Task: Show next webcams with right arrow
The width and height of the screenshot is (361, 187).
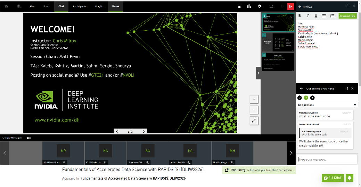Action: tap(291, 153)
